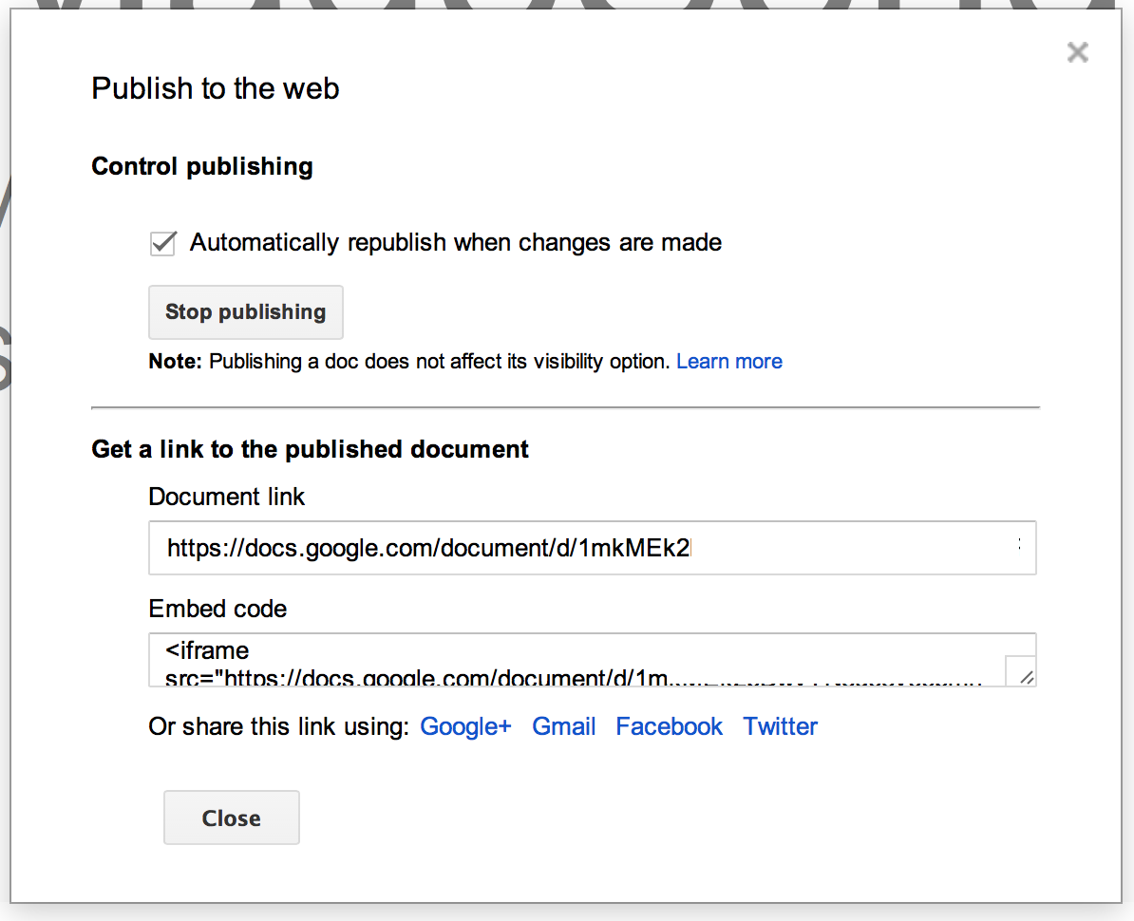1134x921 pixels.
Task: Share the link via Google+
Action: point(465,726)
